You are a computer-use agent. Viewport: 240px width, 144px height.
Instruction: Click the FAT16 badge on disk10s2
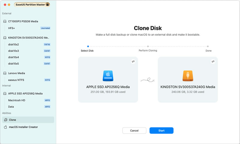47,44
